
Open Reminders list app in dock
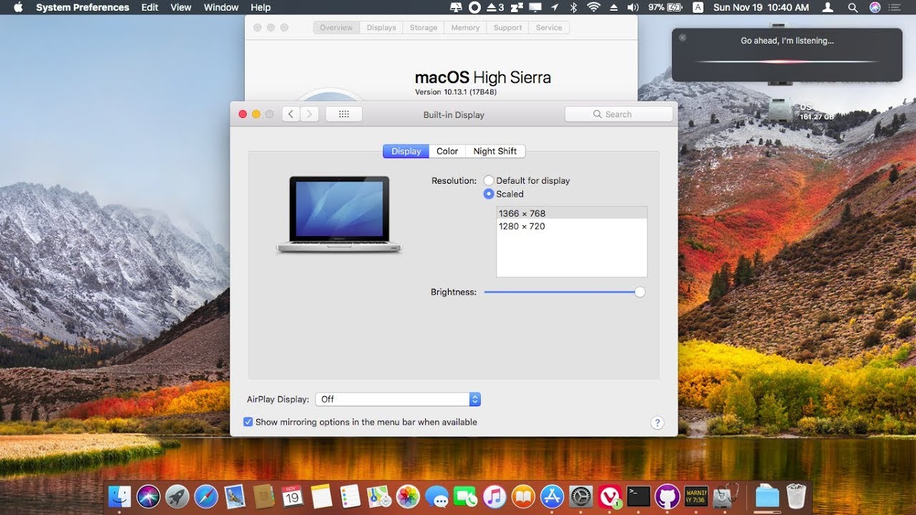(350, 496)
